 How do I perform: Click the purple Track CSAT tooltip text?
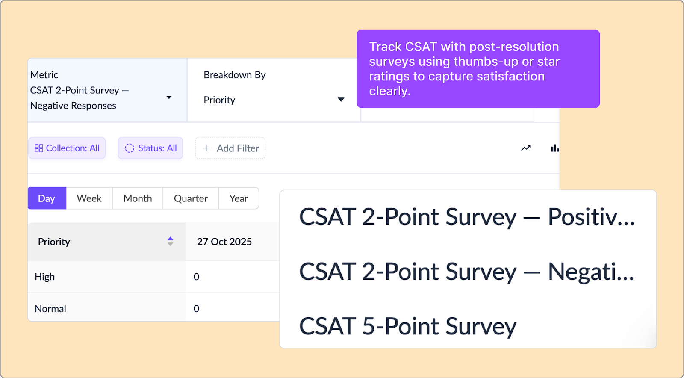pos(464,69)
